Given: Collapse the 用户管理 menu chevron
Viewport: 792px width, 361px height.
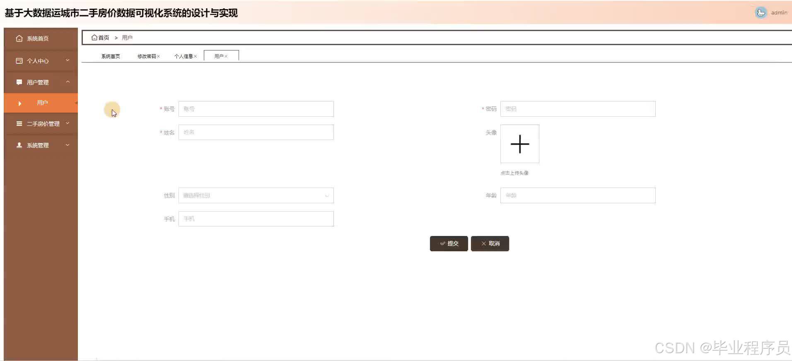Looking at the screenshot, I should tap(68, 82).
